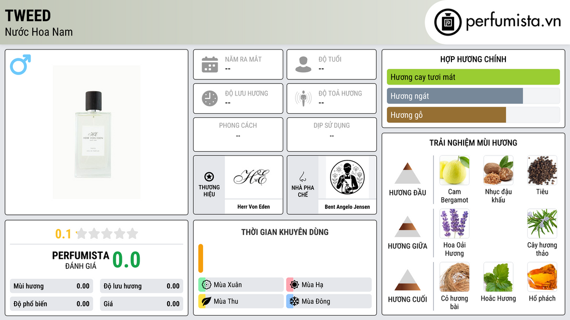Click the Mùa Đông snowflake icon
The height and width of the screenshot is (320, 570).
(x=294, y=302)
